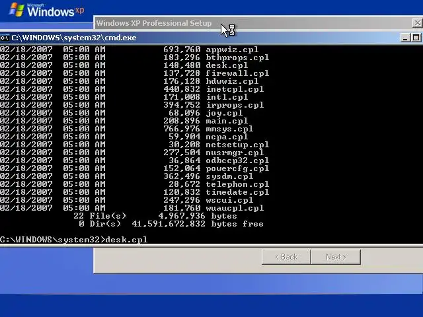Image resolution: width=423 pixels, height=317 pixels.
Task: Click the 41,591,672,832 bytes free text
Action: click(198, 224)
